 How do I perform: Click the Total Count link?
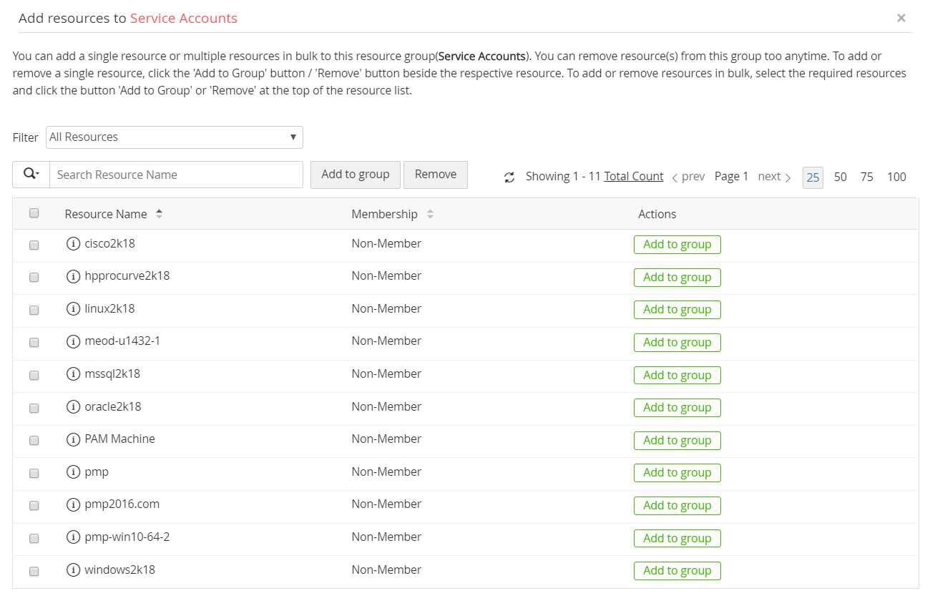[634, 177]
